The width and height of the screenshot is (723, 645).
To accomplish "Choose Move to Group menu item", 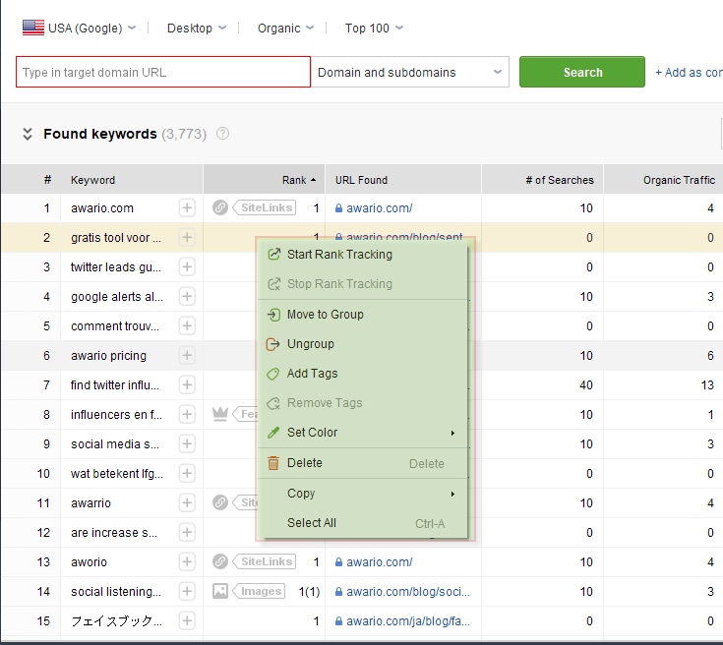I will click(363, 315).
